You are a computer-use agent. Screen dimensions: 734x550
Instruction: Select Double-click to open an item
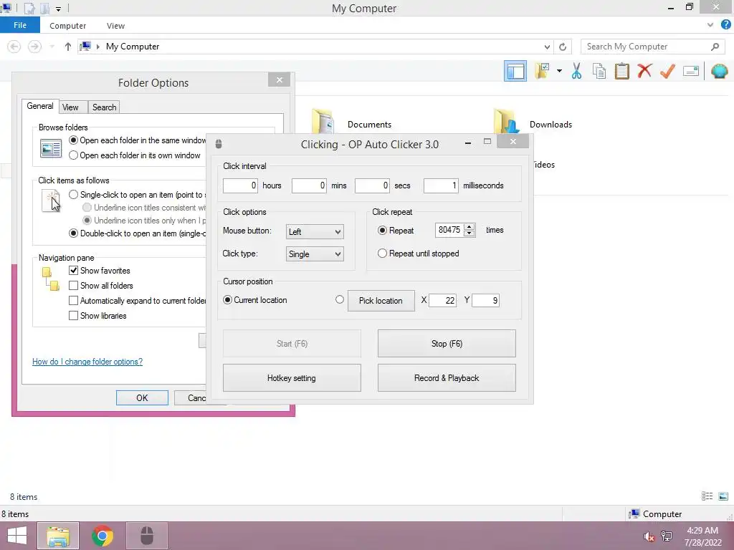point(74,233)
